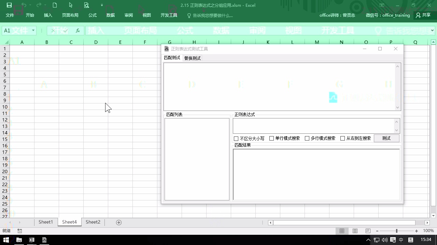
Task: Open Page Break Preview from status bar
Action: coord(368,231)
